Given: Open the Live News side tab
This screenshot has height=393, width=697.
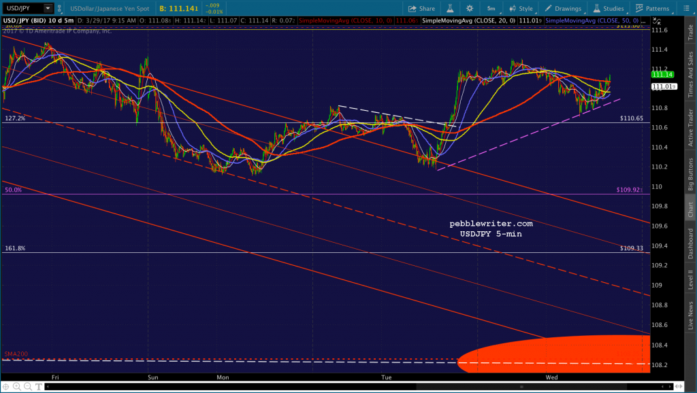Looking at the screenshot, I should 690,315.
